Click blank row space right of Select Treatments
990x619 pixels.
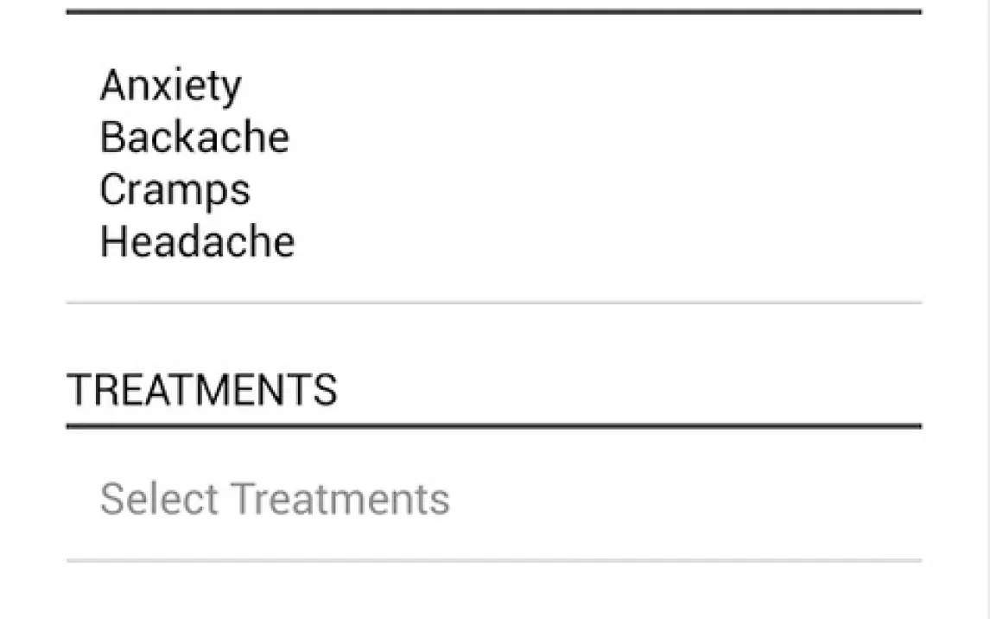click(686, 498)
